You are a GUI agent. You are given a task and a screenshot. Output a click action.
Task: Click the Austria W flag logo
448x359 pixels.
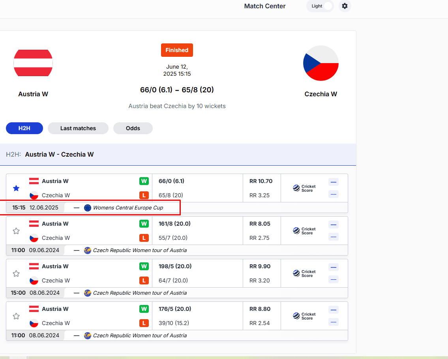coord(33,63)
